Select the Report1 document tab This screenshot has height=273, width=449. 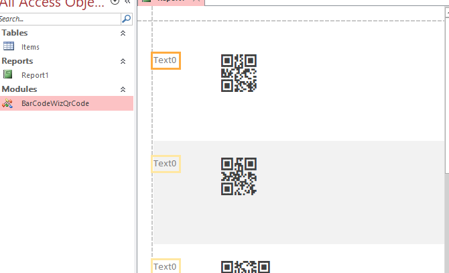coord(171,2)
